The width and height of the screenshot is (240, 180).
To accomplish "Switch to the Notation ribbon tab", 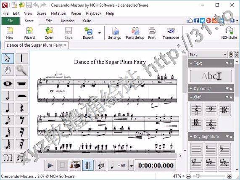I will pyautogui.click(x=68, y=21).
